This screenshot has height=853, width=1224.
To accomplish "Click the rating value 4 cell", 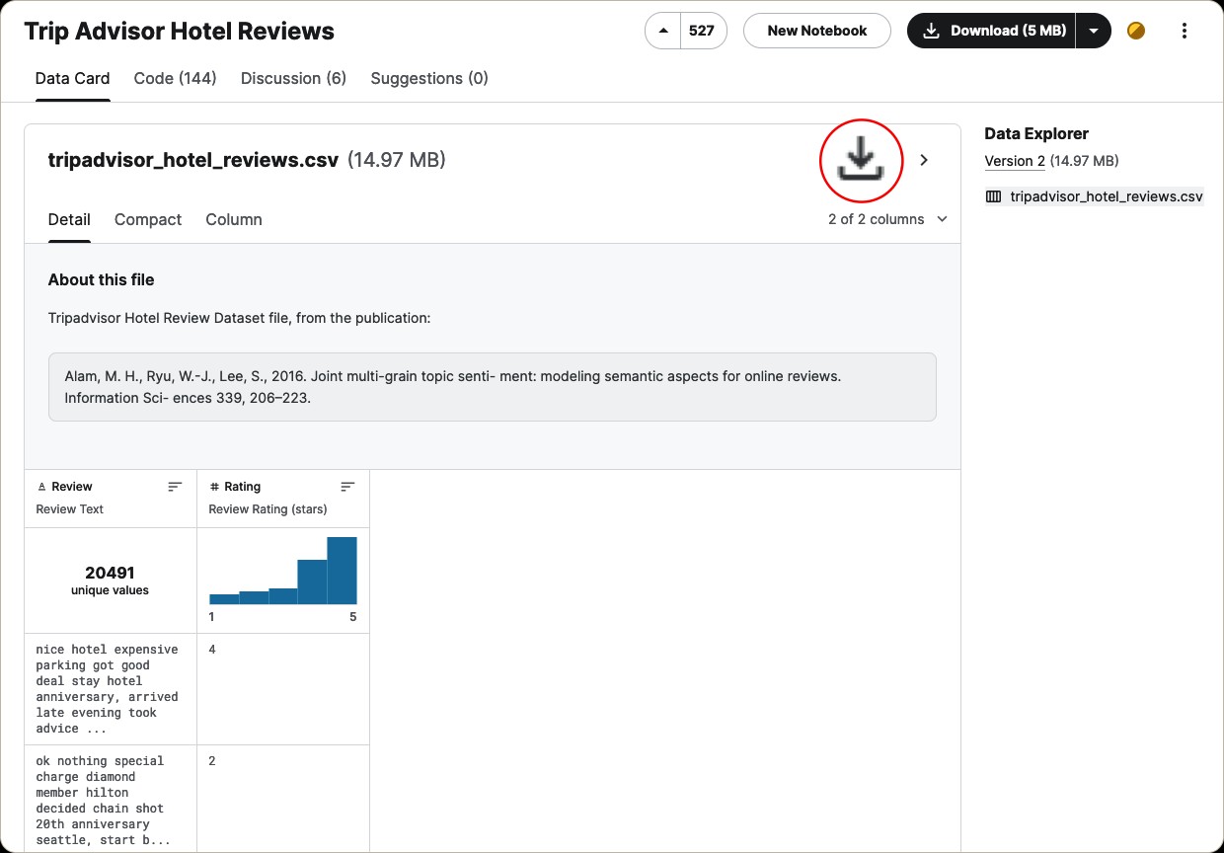I will pos(283,689).
